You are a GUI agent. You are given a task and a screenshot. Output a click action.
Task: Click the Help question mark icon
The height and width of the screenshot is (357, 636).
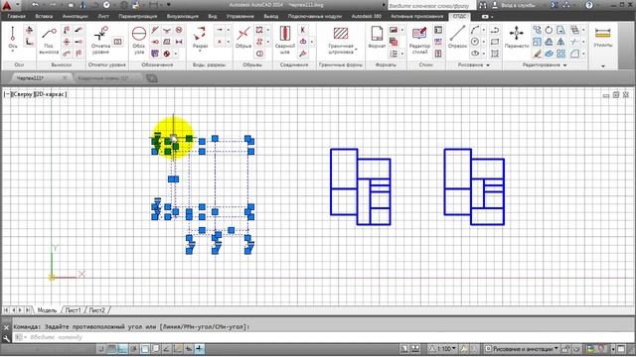point(589,5)
